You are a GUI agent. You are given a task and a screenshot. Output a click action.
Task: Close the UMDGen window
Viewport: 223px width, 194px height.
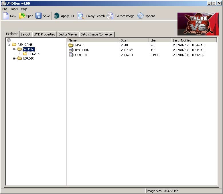tap(219, 3)
